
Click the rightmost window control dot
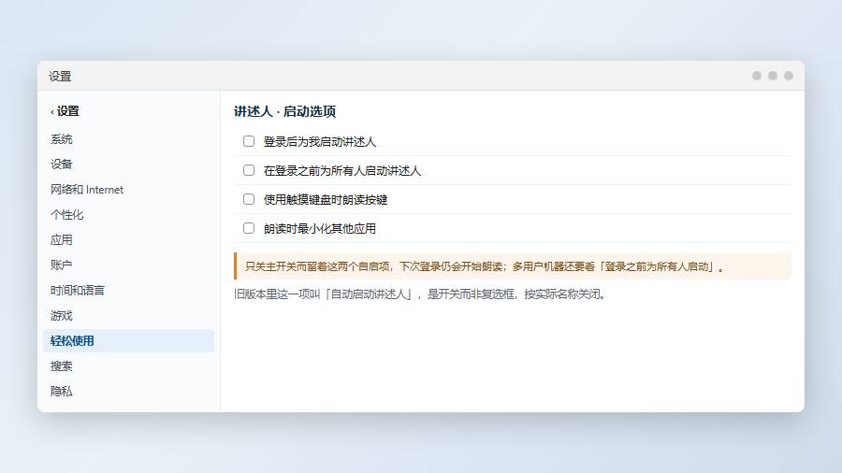(789, 76)
